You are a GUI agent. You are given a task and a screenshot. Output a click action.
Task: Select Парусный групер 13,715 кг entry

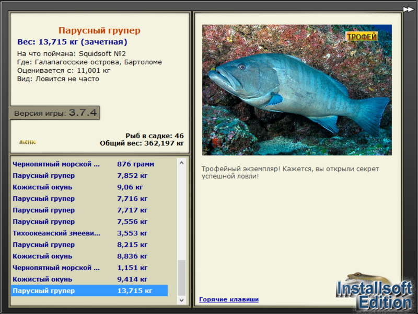tap(89, 290)
